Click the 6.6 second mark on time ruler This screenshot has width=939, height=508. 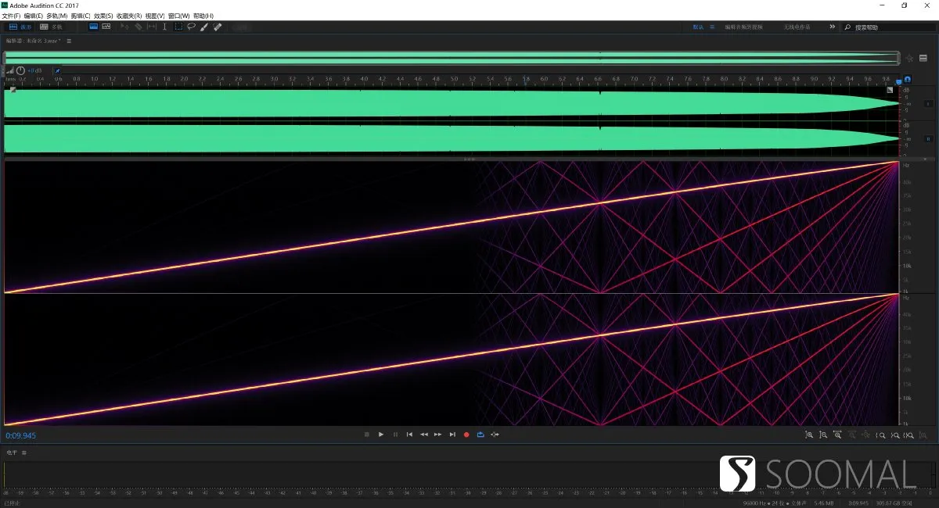click(x=599, y=79)
